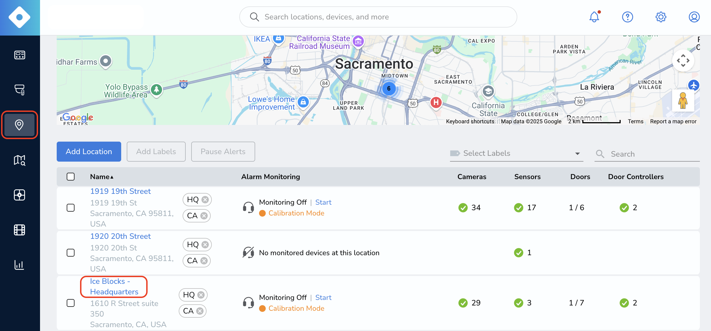Remove CA label from 1920 20th Street
Viewport: 711px width, 331px height.
pyautogui.click(x=204, y=261)
